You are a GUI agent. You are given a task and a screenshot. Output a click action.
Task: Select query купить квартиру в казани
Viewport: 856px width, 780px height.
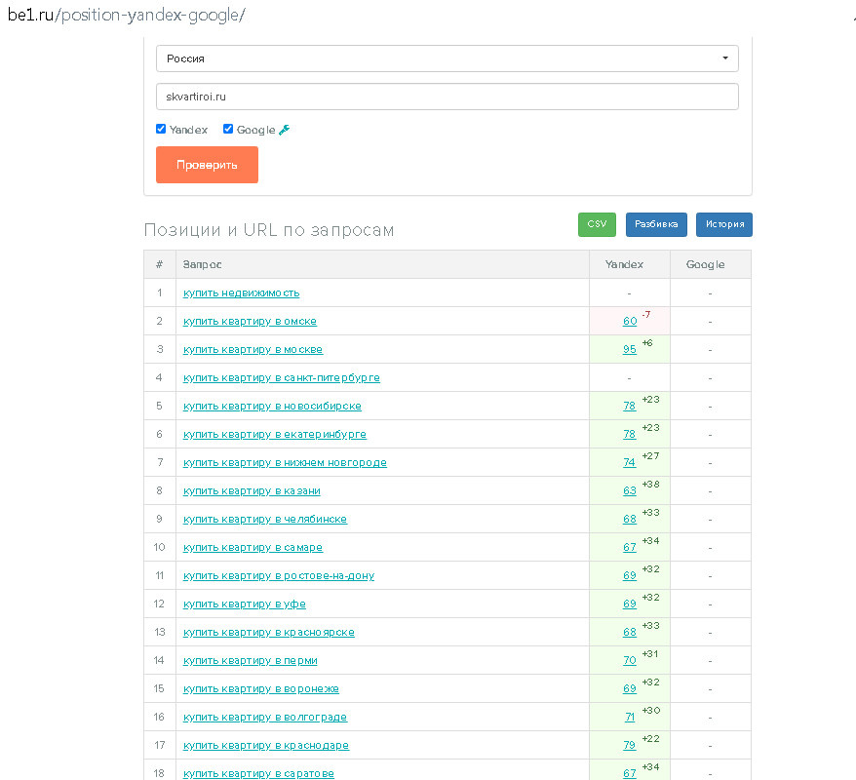click(x=252, y=490)
